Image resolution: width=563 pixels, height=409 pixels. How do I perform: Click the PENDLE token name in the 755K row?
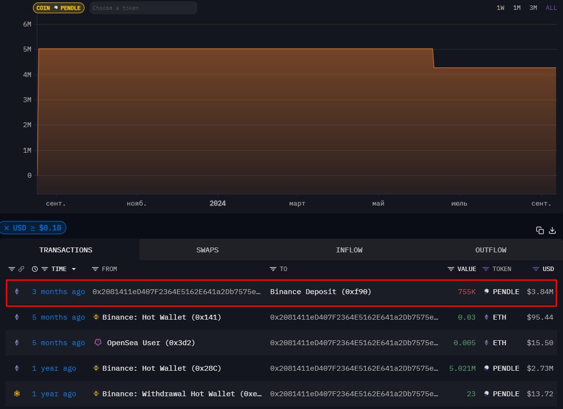click(x=506, y=292)
